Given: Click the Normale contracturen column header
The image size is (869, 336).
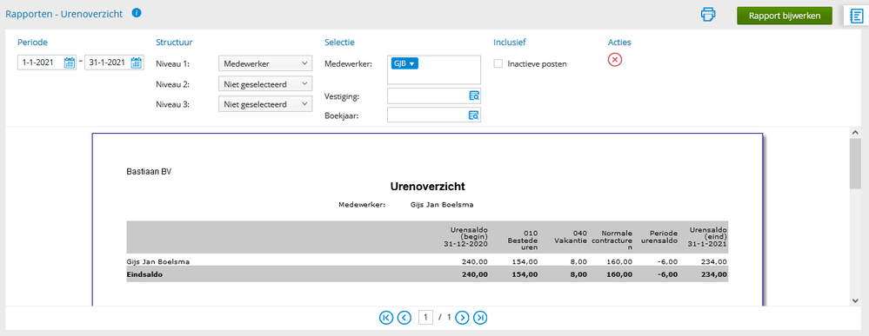Looking at the screenshot, I should click(x=612, y=240).
